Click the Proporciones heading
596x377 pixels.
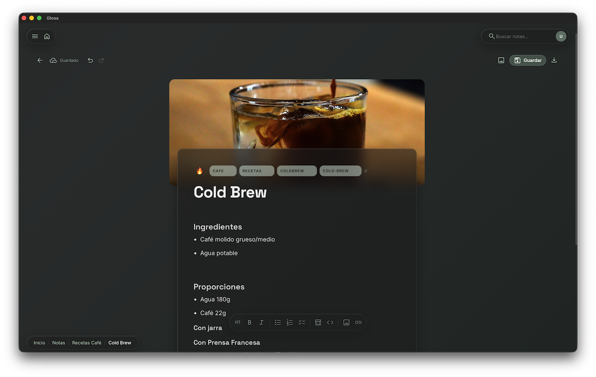(x=219, y=287)
